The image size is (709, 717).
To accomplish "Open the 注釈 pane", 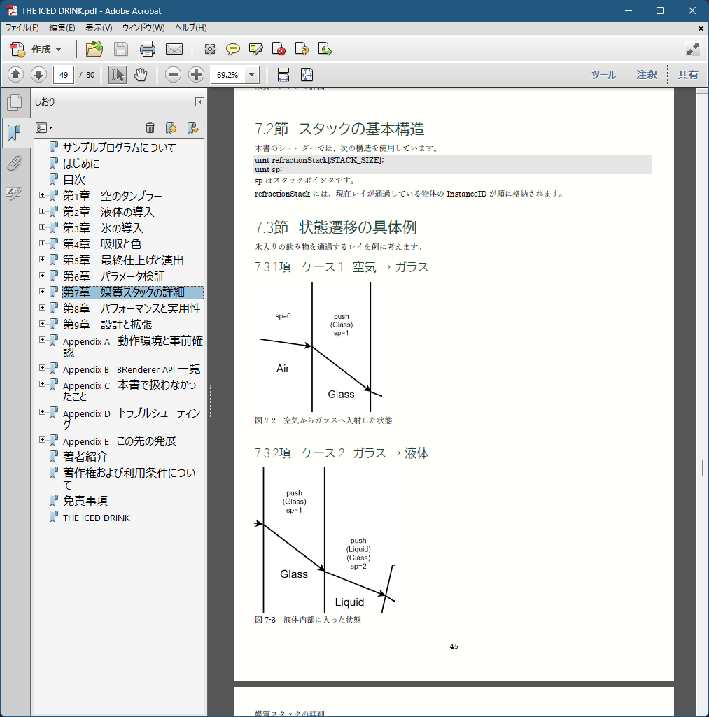I will 646,75.
